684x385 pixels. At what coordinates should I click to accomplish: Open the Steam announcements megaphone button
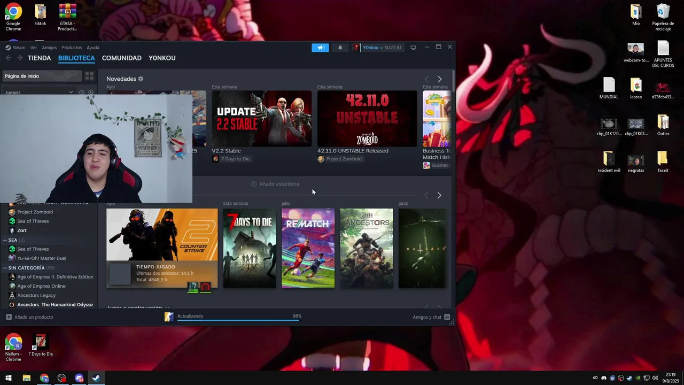tap(320, 48)
